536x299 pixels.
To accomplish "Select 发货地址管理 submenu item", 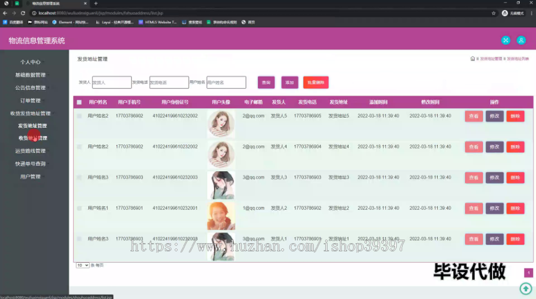I will click(x=33, y=125).
